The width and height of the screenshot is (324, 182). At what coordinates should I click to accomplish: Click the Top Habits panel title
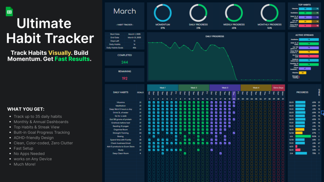click(x=304, y=5)
